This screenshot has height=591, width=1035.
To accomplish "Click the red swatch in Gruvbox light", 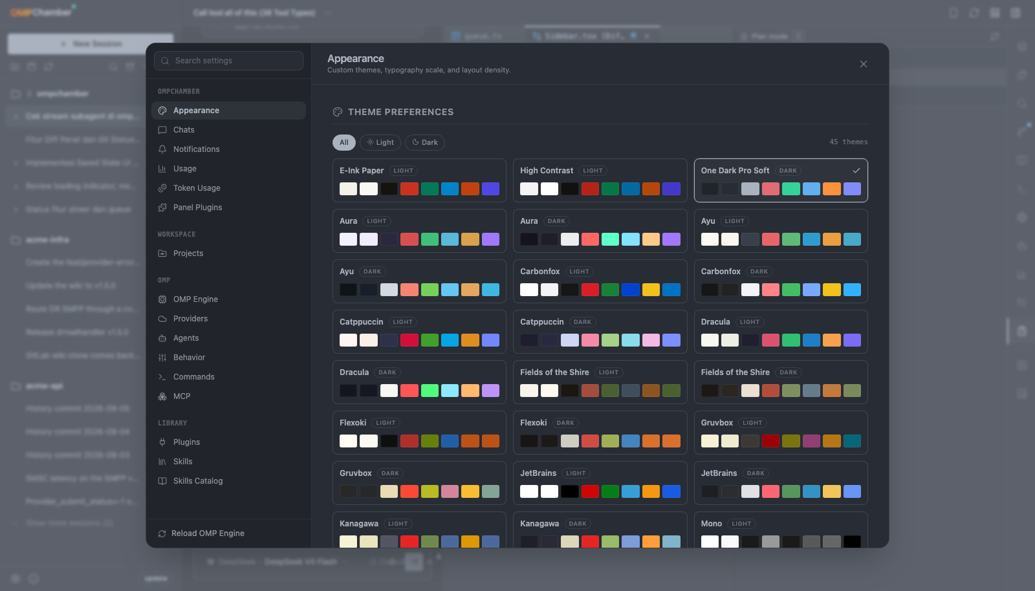I will tap(770, 441).
